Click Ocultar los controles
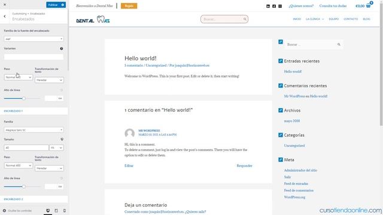Image resolution: width=383 pixels, height=215 pixels. click(17, 211)
